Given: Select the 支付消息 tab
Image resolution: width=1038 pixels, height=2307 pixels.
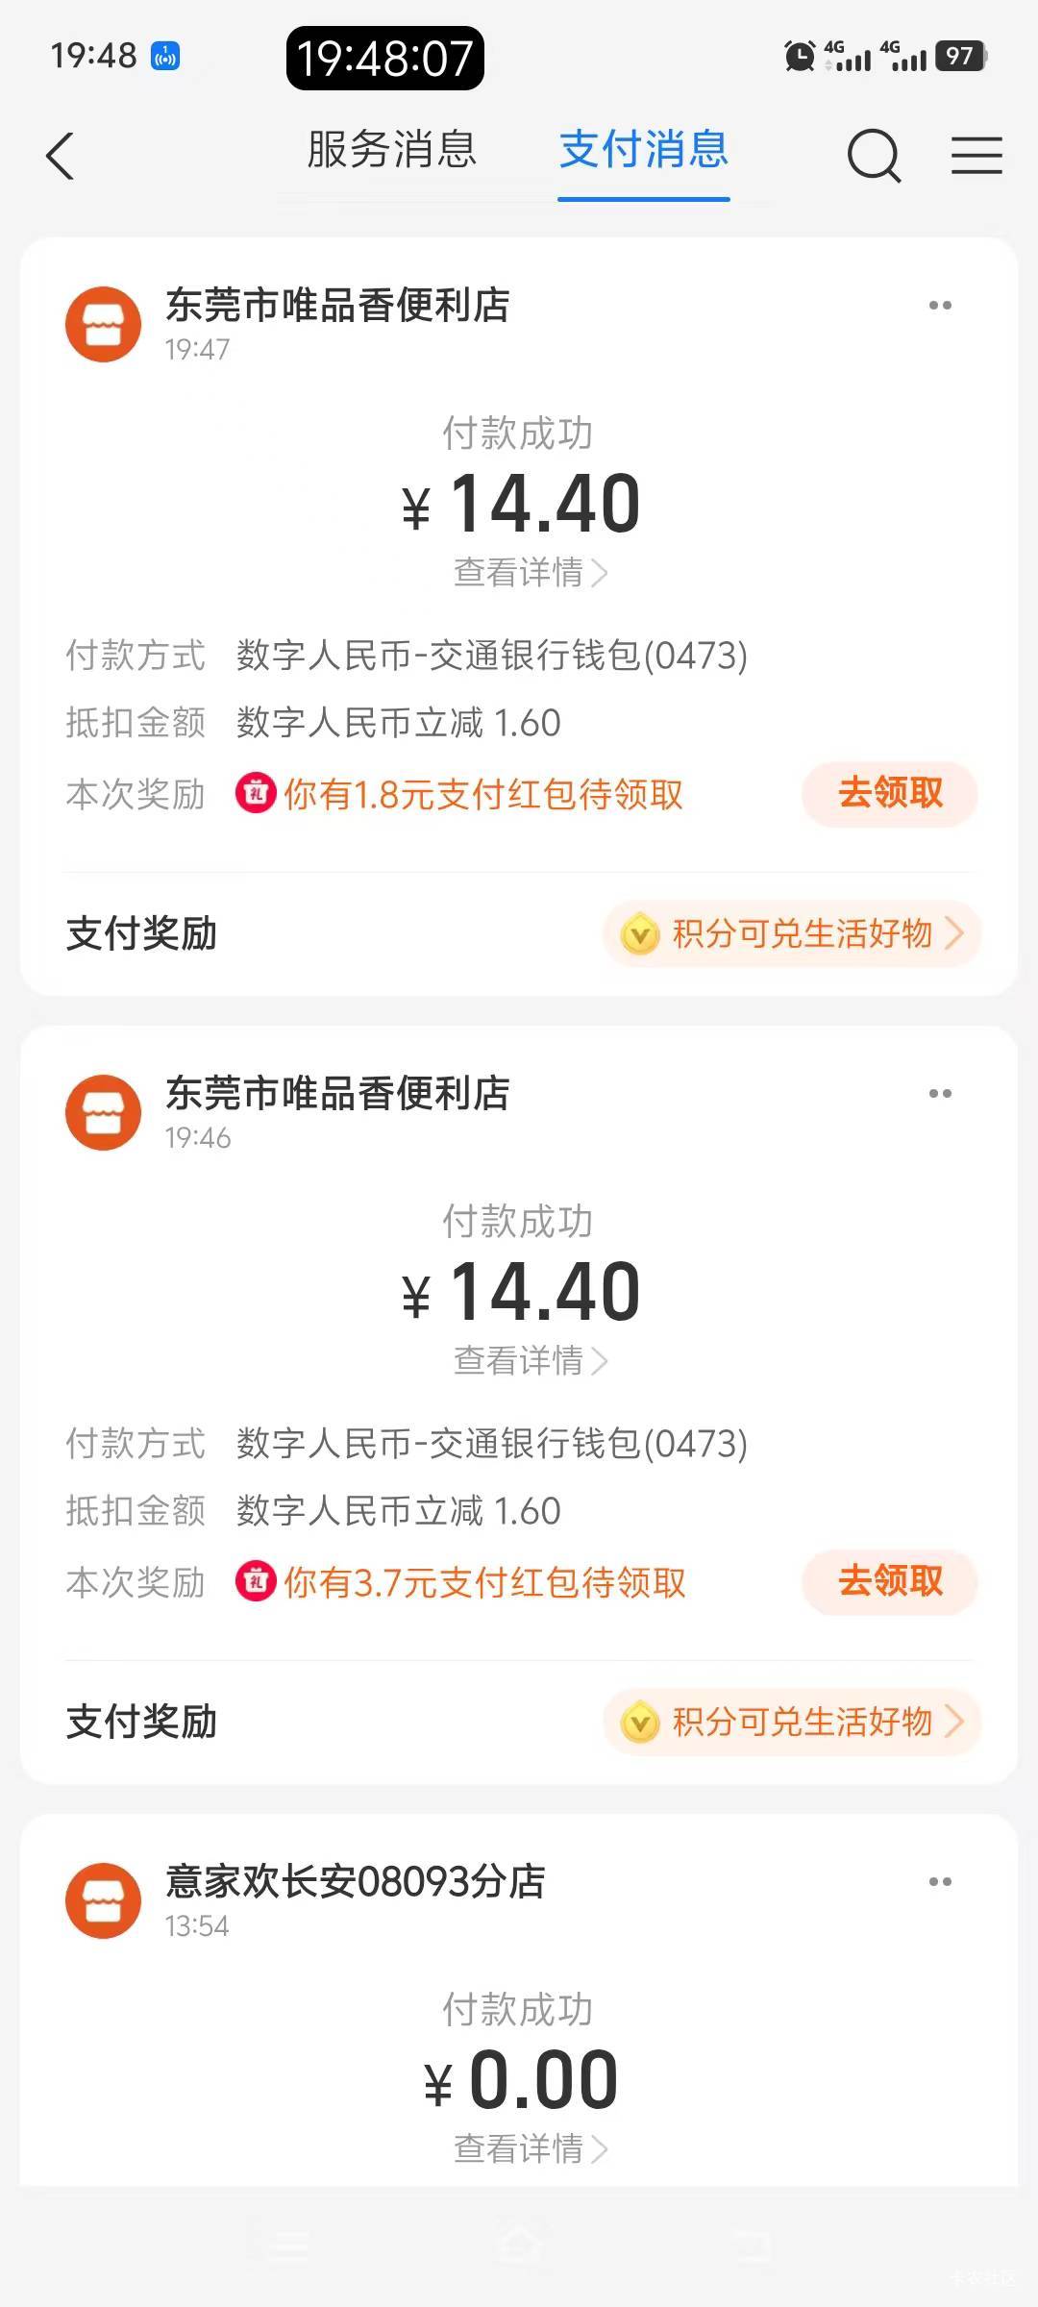Looking at the screenshot, I should click(644, 151).
